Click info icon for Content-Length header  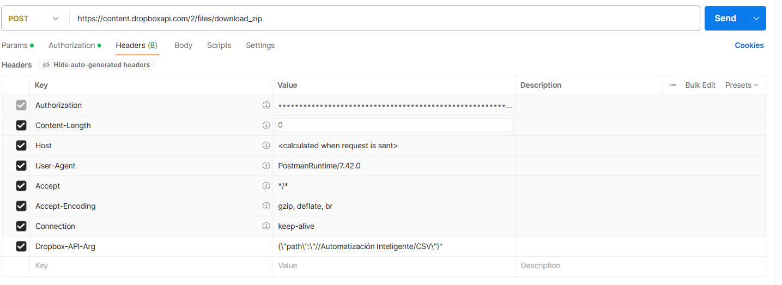click(x=266, y=125)
